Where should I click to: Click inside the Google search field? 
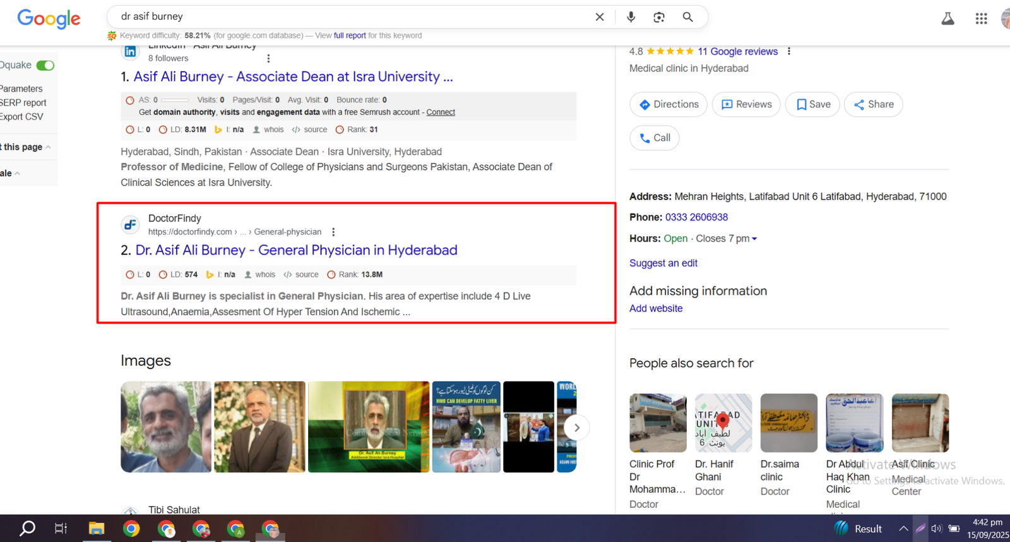(x=353, y=16)
